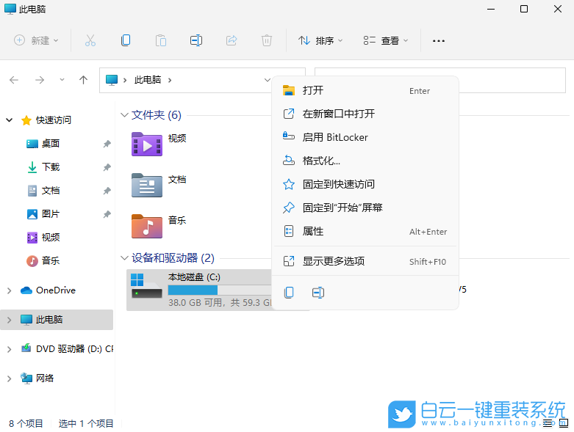Screen dimensions: 574x432
Task: Choose 显示更多选项 in context menu
Action: [366, 261]
